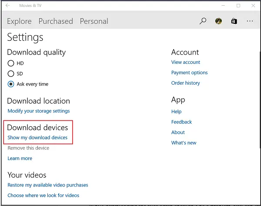Click Modify your storage settings link
This screenshot has width=261, height=206.
pos(39,111)
